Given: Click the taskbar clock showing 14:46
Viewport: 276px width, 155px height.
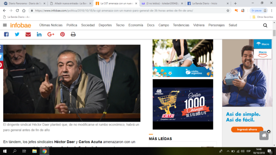Looking at the screenshot, I should [x=259, y=151].
